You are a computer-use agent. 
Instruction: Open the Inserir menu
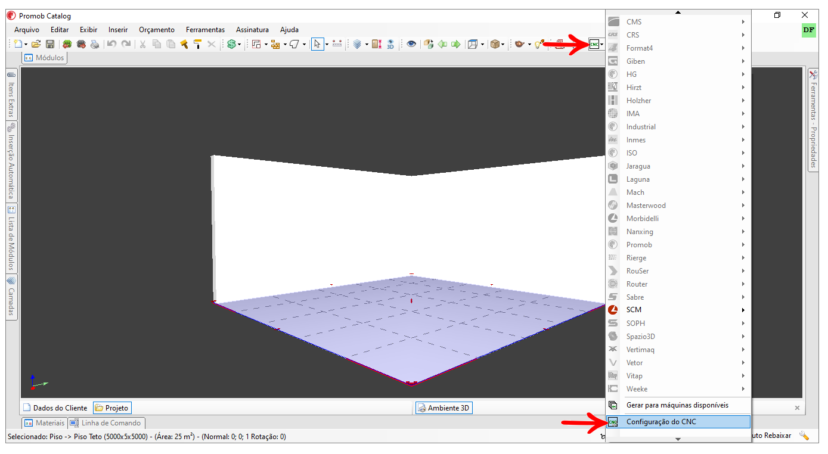click(x=118, y=30)
